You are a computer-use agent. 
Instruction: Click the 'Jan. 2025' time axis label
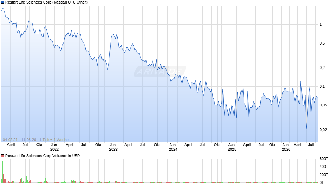click(232, 147)
